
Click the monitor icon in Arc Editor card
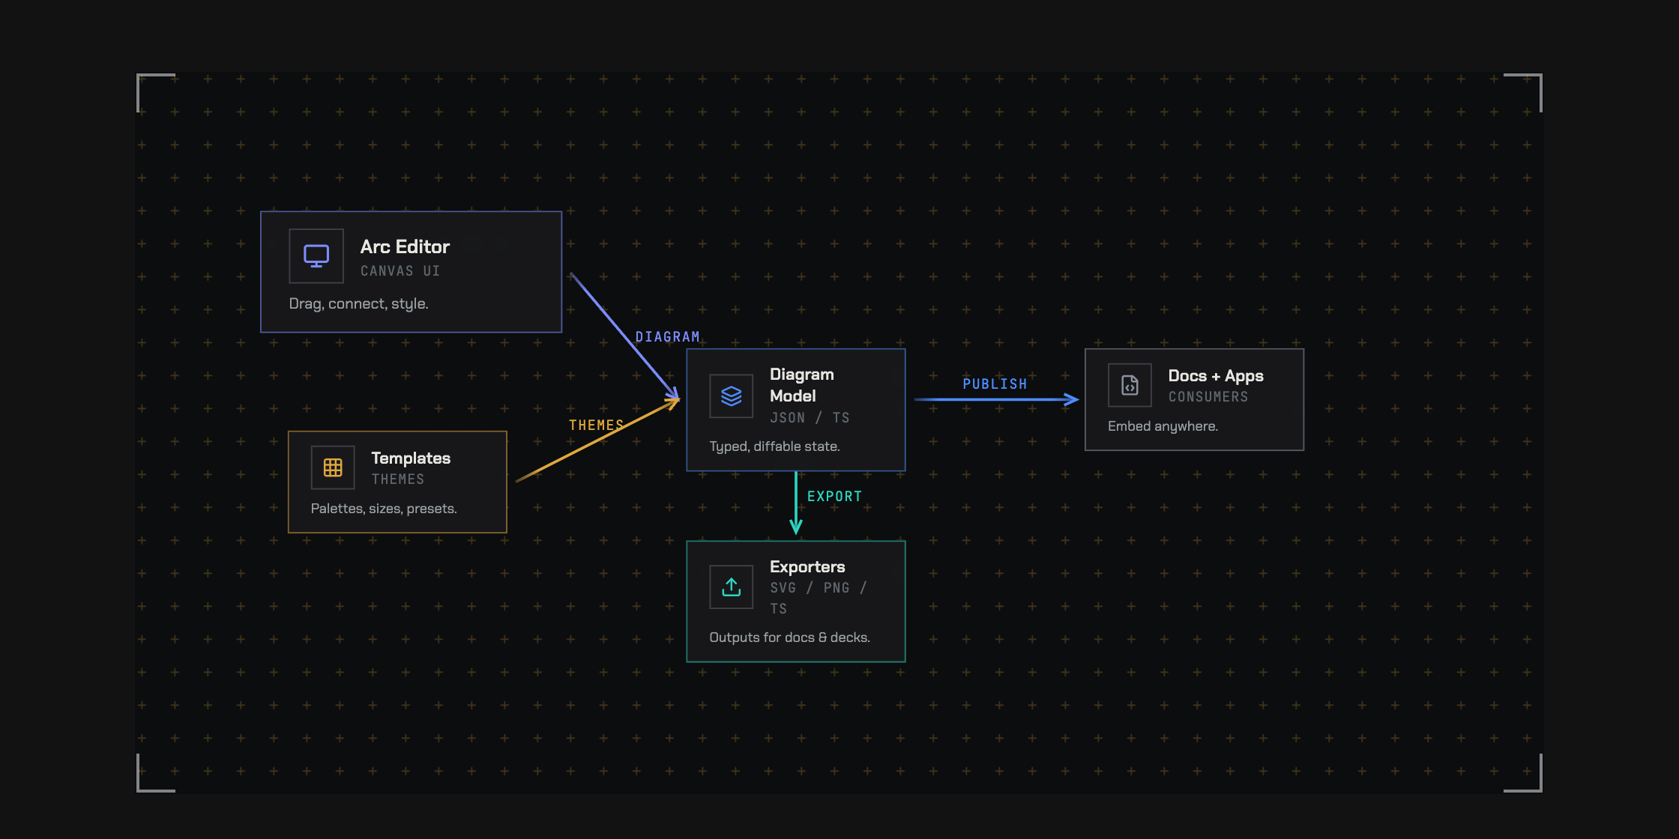pos(316,256)
